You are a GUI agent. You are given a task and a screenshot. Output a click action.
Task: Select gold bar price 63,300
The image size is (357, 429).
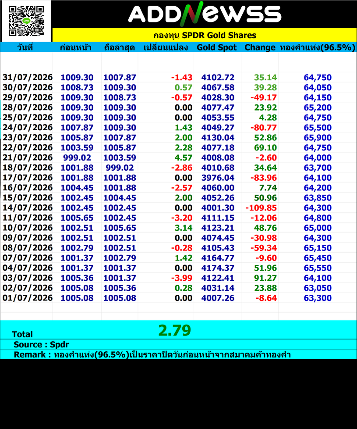click(x=318, y=298)
